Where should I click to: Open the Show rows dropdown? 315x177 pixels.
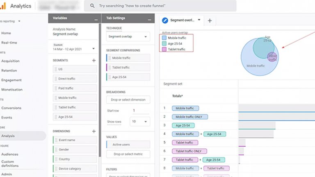point(139,122)
